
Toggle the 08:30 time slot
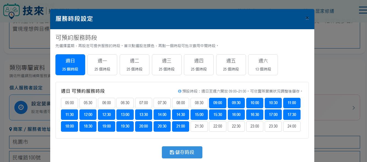coord(199,103)
